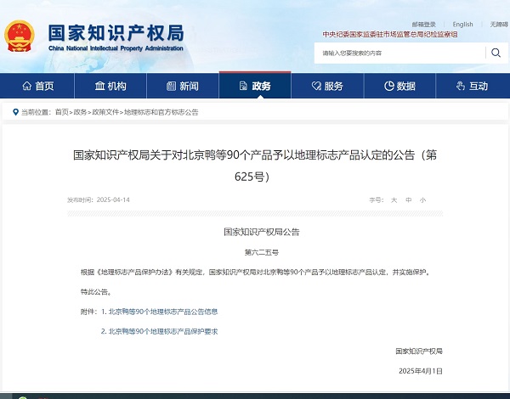Go to 政务 in the breadcrumb
This screenshot has height=399, width=510.
point(81,112)
